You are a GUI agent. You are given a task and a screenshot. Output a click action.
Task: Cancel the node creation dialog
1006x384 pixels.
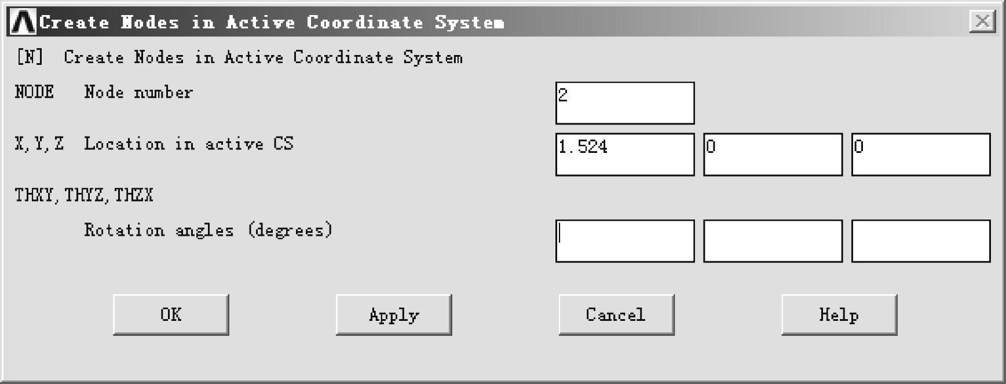pos(616,314)
